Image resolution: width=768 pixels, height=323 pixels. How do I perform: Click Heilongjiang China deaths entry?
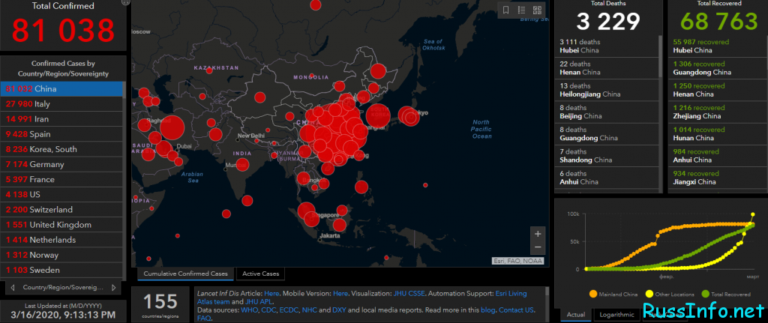607,90
